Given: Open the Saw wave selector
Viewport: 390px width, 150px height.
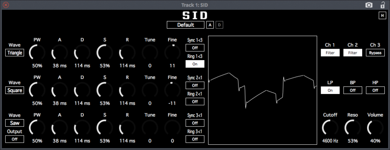Looking at the screenshot, I should [x=15, y=123].
